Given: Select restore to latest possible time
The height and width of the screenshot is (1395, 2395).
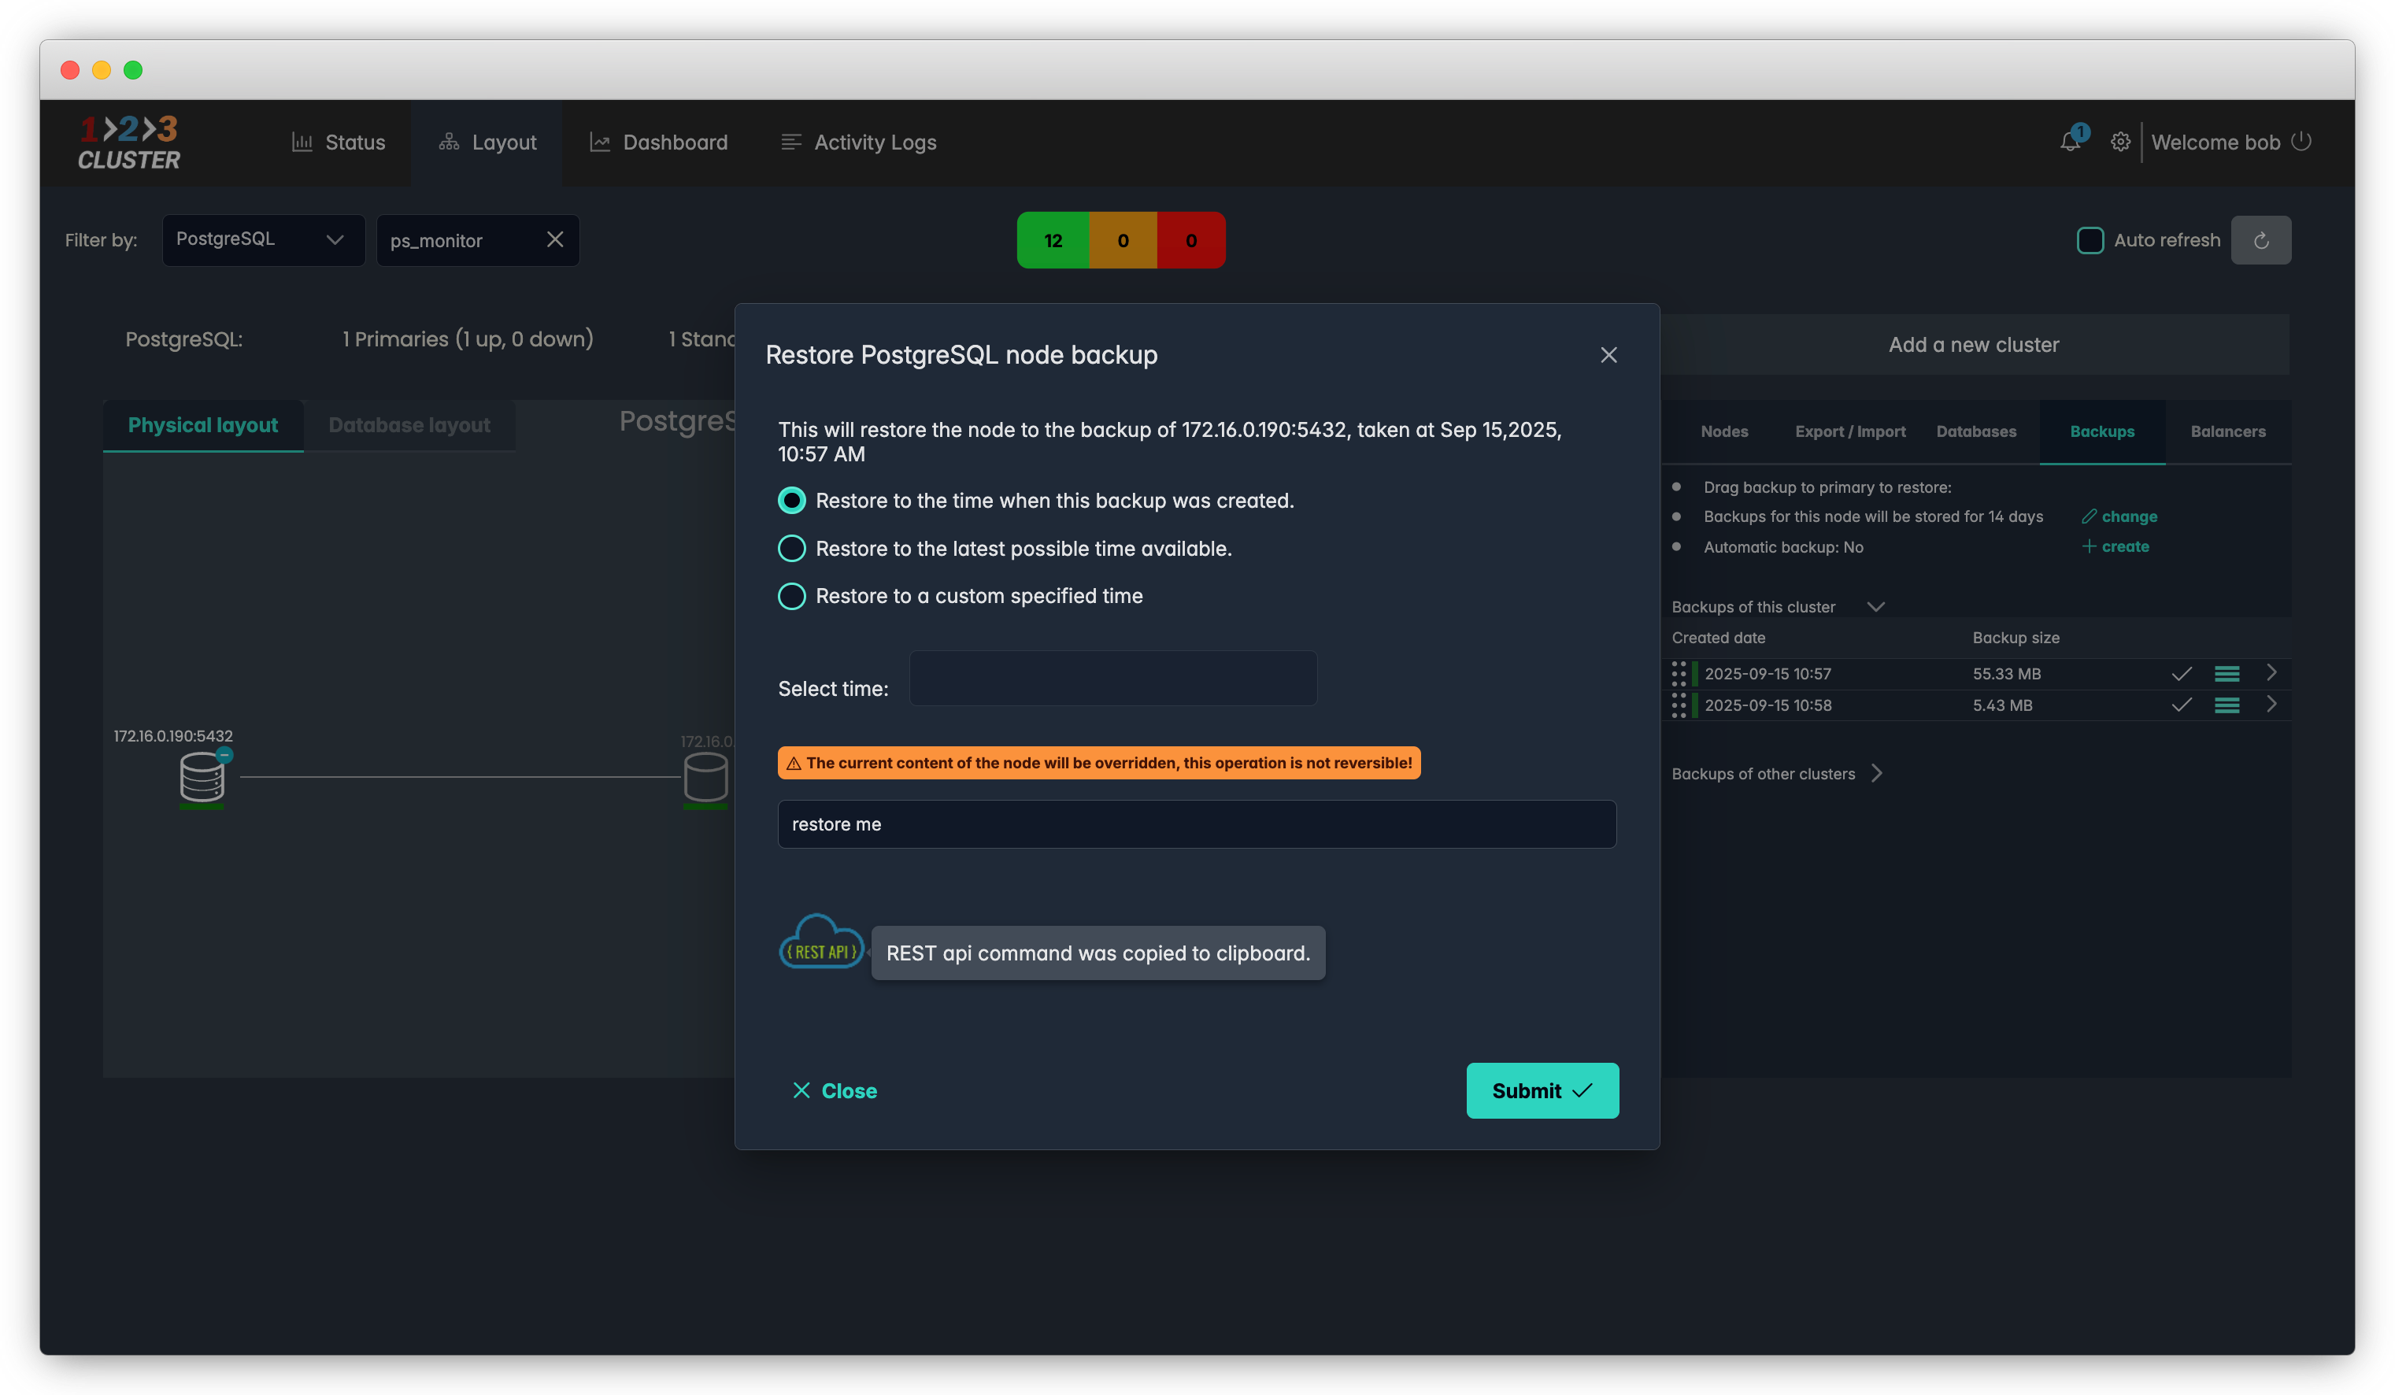Looking at the screenshot, I should coord(792,548).
